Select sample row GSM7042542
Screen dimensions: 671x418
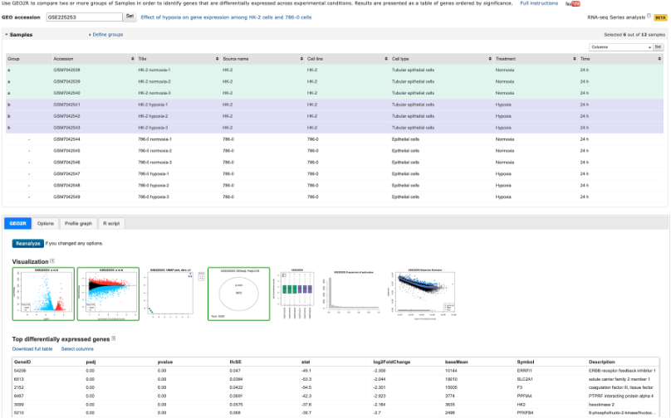(x=335, y=116)
